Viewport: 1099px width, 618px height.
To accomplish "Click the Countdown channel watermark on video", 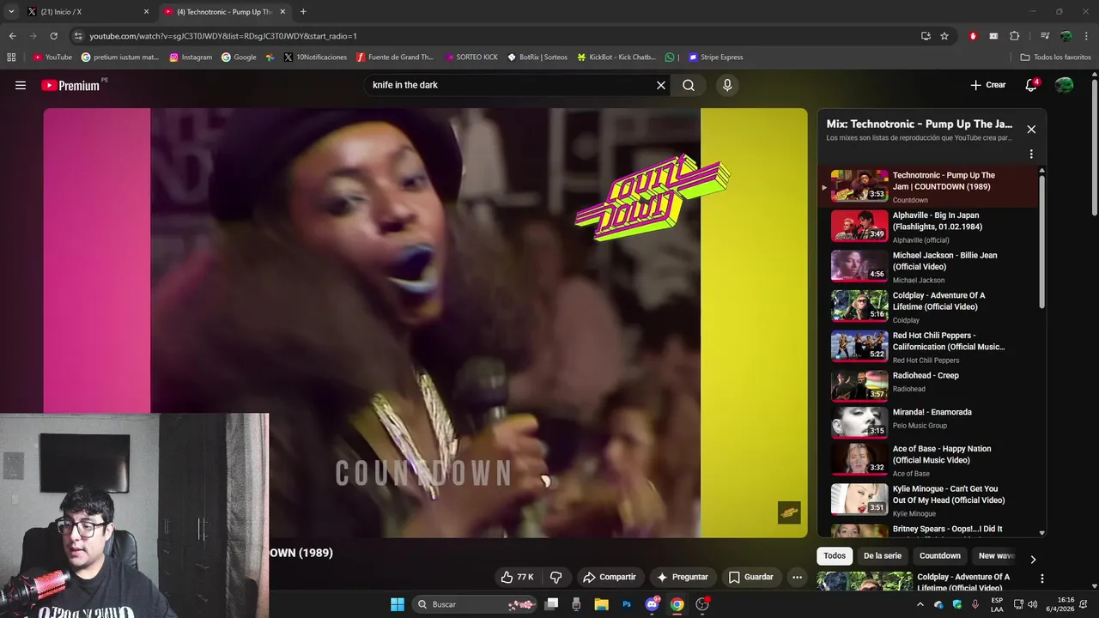I will coord(789,512).
